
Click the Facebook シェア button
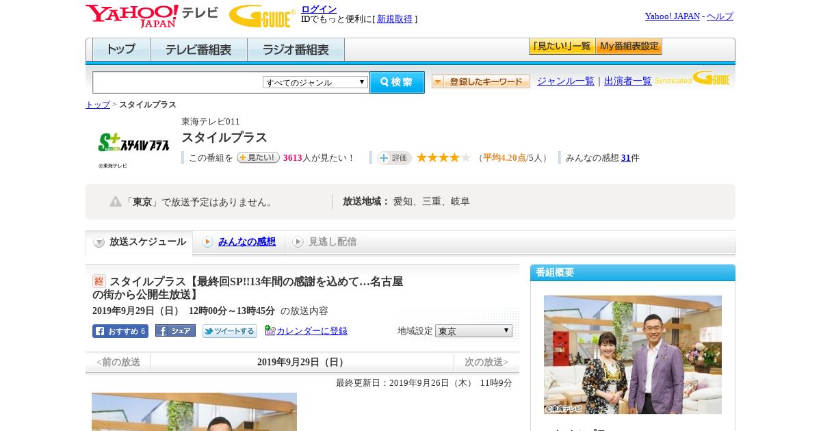point(175,330)
